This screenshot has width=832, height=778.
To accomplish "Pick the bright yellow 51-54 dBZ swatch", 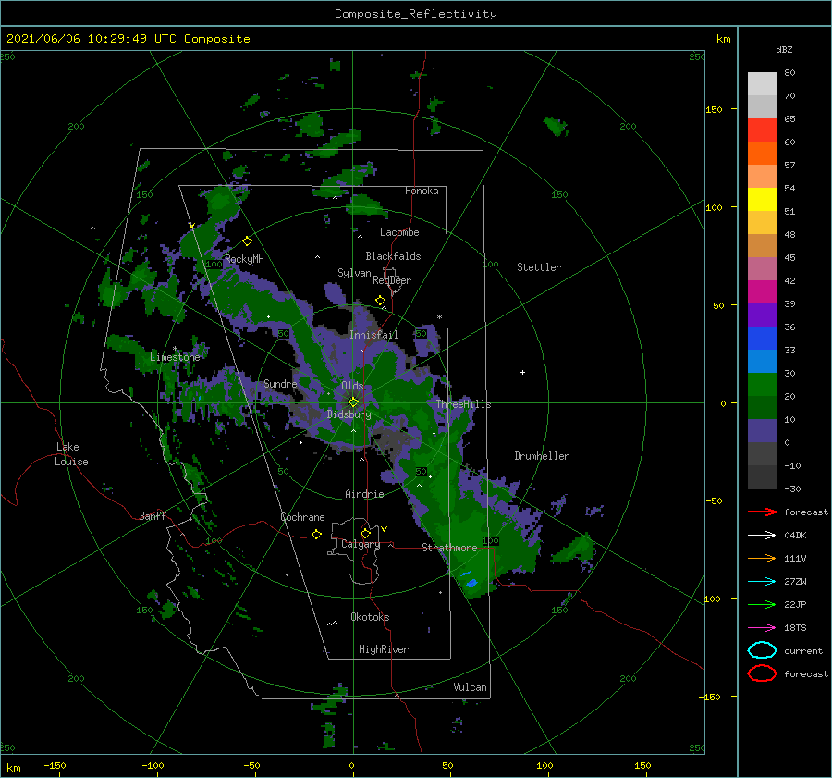I will (x=762, y=200).
